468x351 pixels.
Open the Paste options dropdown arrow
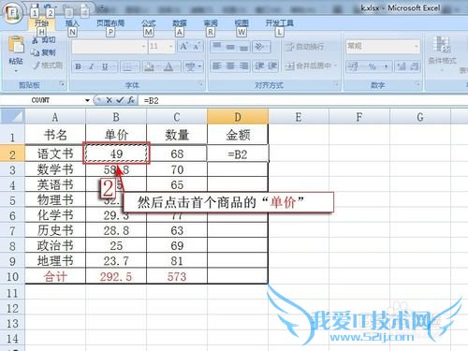(x=16, y=71)
